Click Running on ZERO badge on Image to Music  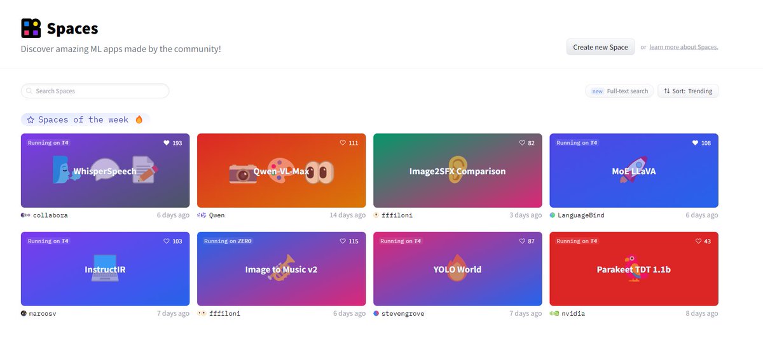pos(228,241)
